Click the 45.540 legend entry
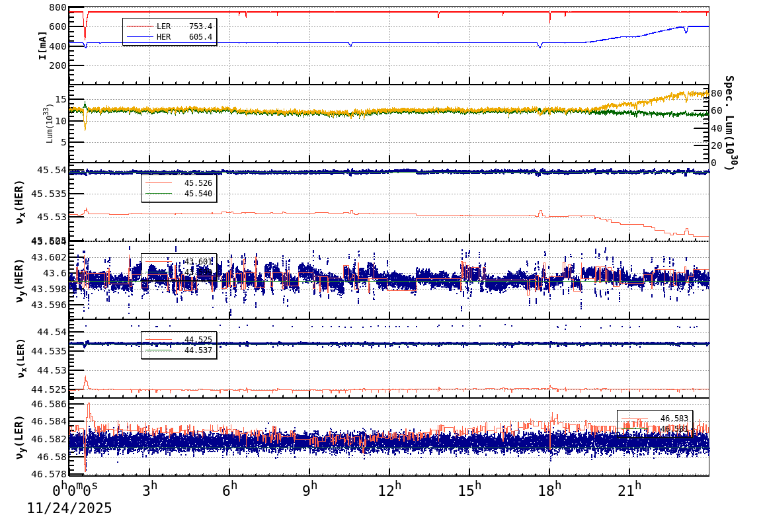This screenshot has height=517, width=763. pos(179,194)
